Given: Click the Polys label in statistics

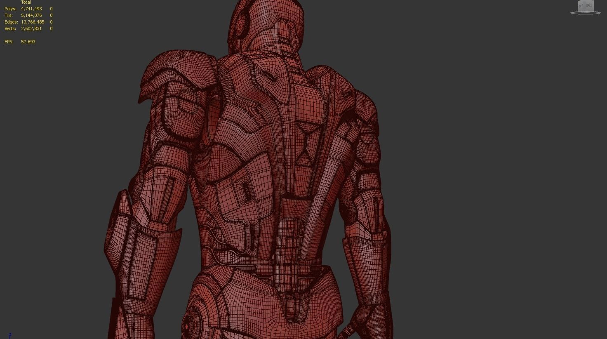Looking at the screenshot, I should pos(10,9).
